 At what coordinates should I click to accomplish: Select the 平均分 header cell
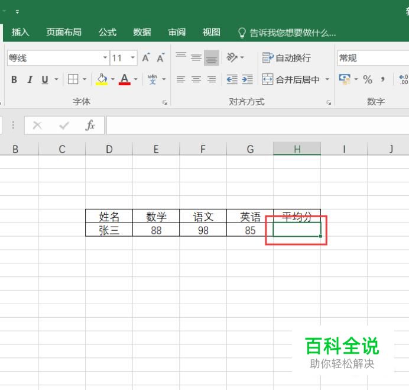(x=297, y=216)
